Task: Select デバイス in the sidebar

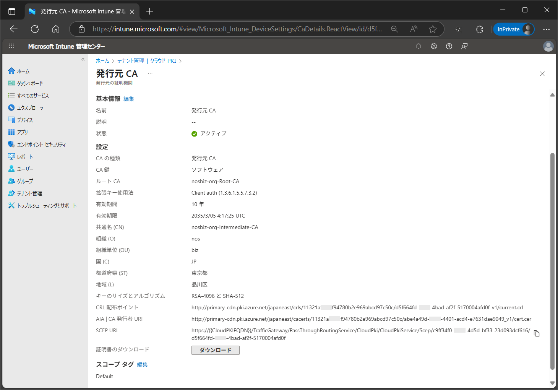Action: coord(25,120)
